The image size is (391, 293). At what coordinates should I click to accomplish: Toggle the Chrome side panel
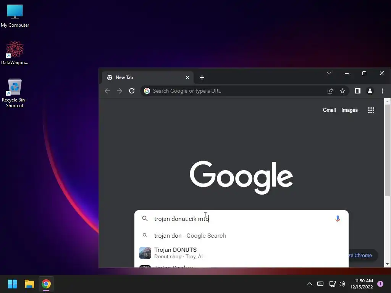[358, 91]
